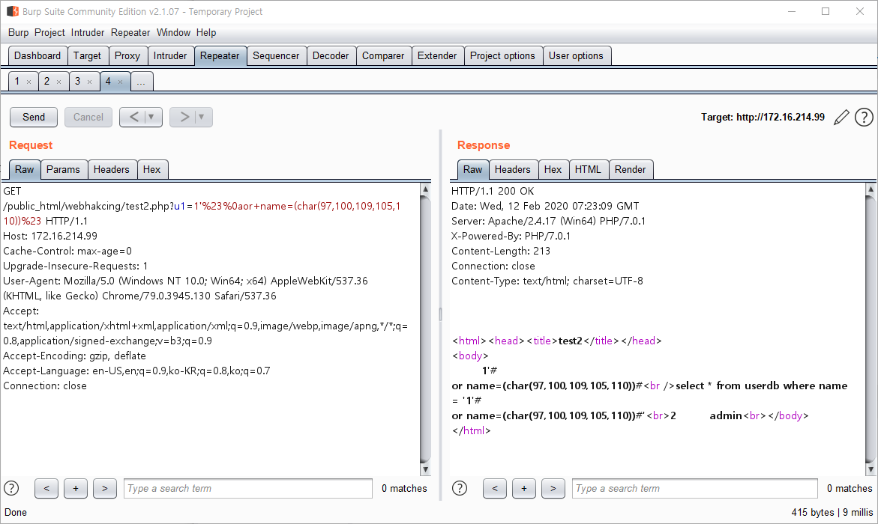Send the request

pyautogui.click(x=34, y=117)
